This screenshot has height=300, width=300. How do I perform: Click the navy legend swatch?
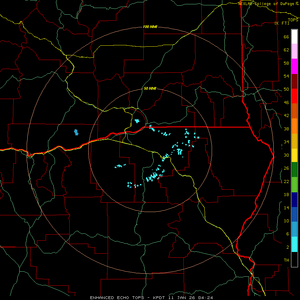(x=294, y=200)
